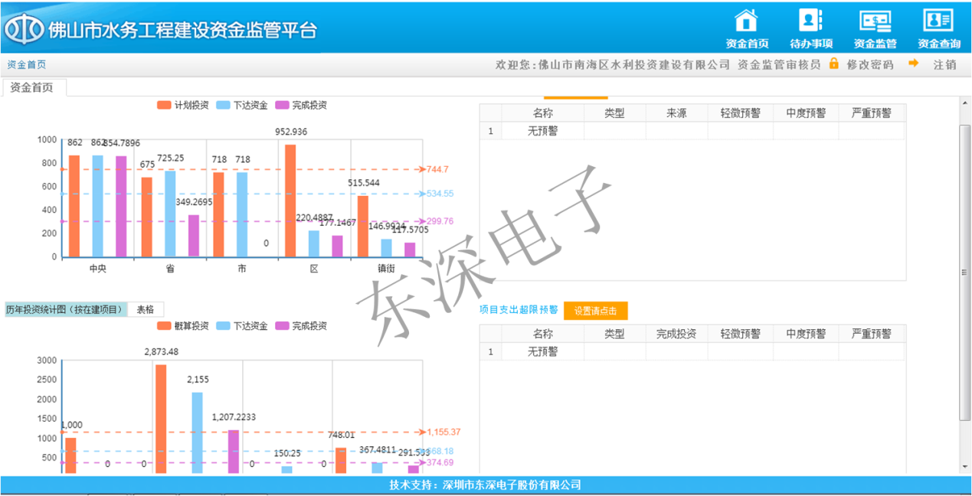Click the scroll-down arrow on the right scrollbar
Viewport: 972px width, 496px height.
(965, 467)
